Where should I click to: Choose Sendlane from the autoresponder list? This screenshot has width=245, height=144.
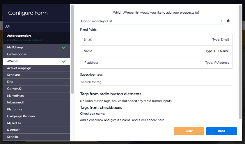click(14, 75)
